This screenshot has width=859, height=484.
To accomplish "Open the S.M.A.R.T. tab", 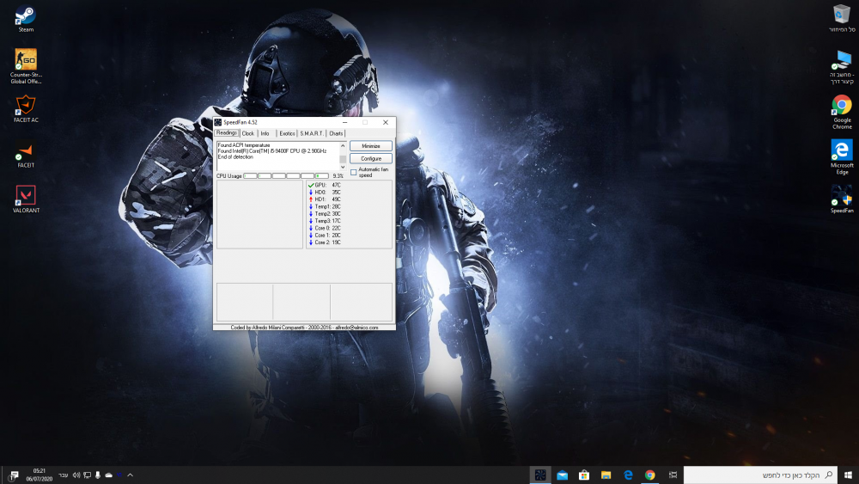I will pos(312,134).
